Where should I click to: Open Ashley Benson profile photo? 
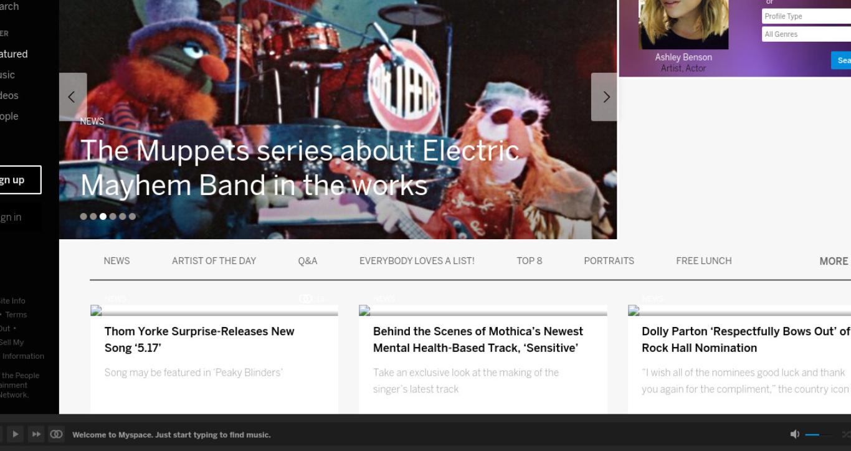tap(683, 24)
